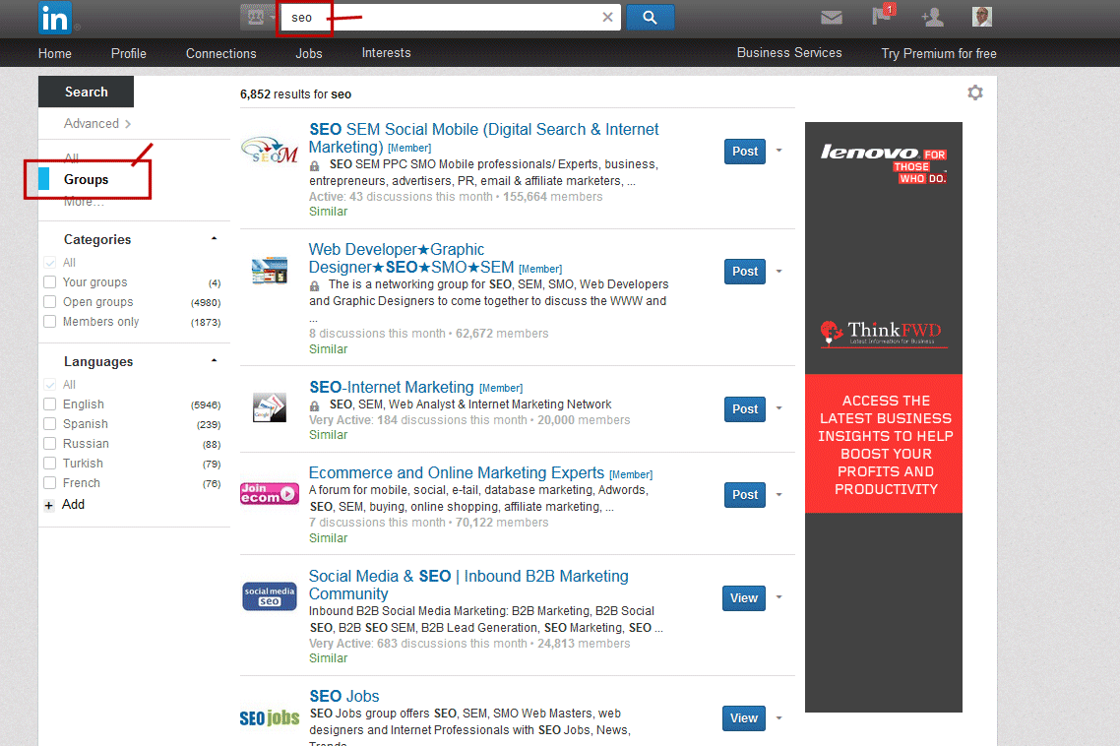The height and width of the screenshot is (746, 1120).
Task: Open Business Services menu
Action: 789,53
